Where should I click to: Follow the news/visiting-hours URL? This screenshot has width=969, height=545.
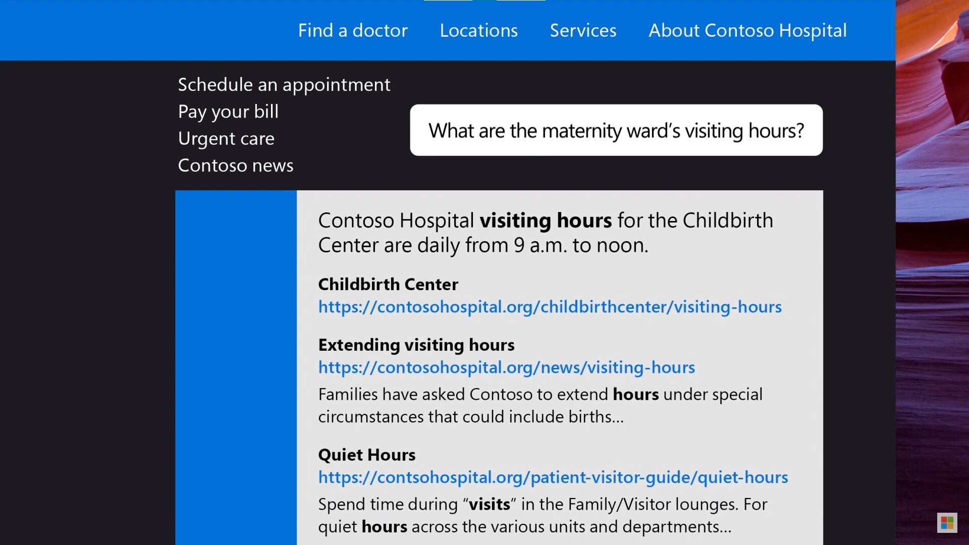pos(506,367)
